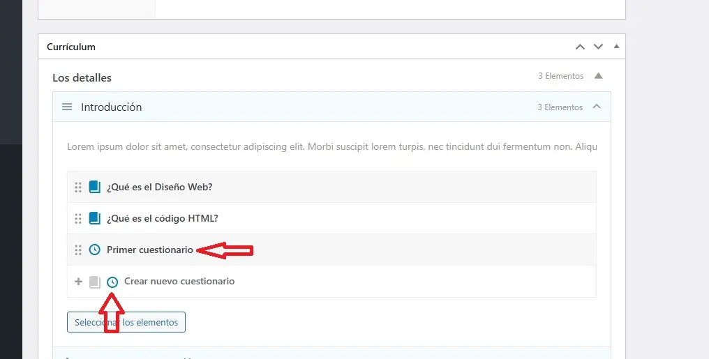Click drag handle of ¿Qué es el Diseño Web?

pos(78,187)
